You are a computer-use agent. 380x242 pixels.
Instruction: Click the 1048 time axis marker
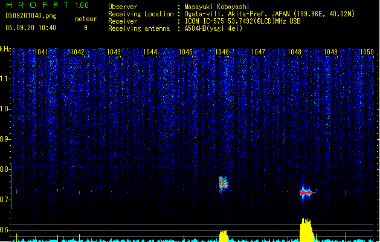[294, 52]
